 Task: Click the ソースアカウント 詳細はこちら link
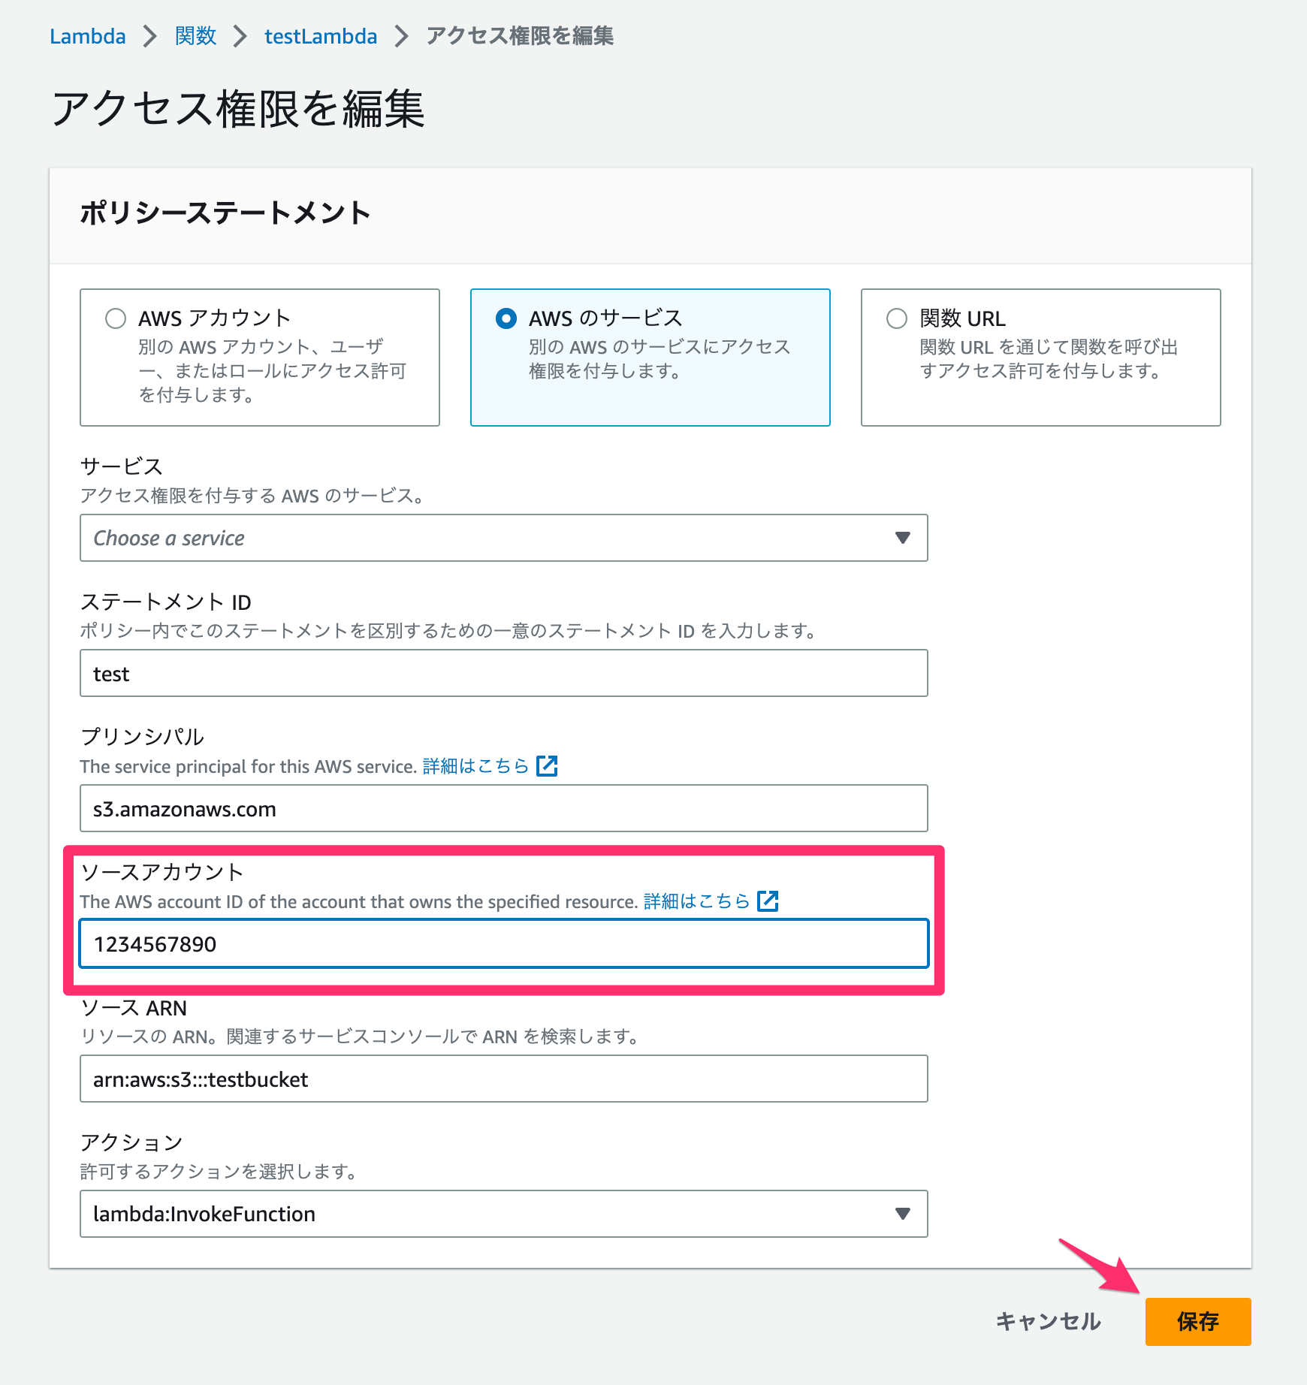click(x=697, y=901)
